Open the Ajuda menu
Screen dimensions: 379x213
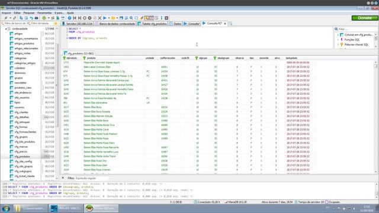[x=70, y=13]
